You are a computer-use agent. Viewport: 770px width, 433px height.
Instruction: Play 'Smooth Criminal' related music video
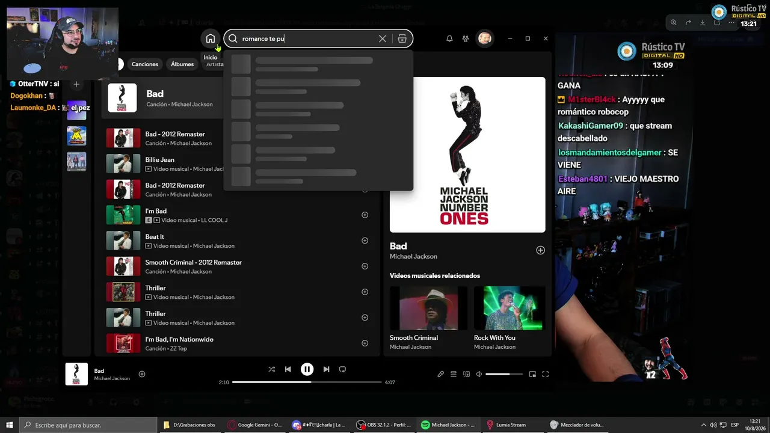tap(428, 308)
